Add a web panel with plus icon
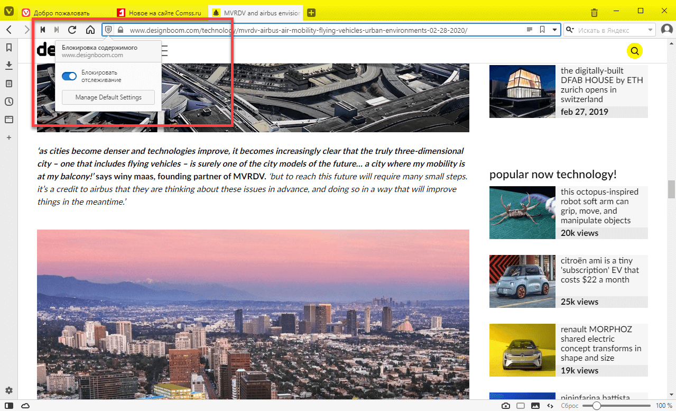 tap(9, 138)
